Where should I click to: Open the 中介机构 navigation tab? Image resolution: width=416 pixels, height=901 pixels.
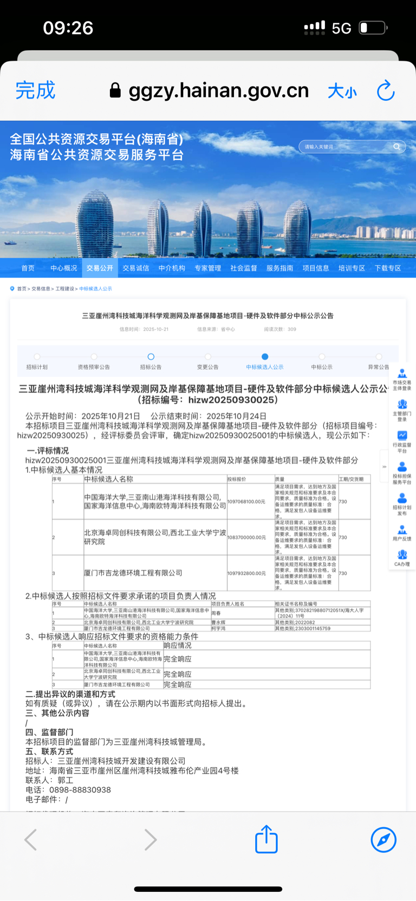click(x=172, y=268)
